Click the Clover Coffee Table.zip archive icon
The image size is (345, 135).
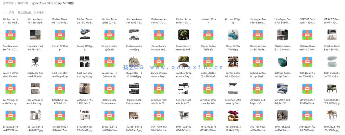coord(208,35)
